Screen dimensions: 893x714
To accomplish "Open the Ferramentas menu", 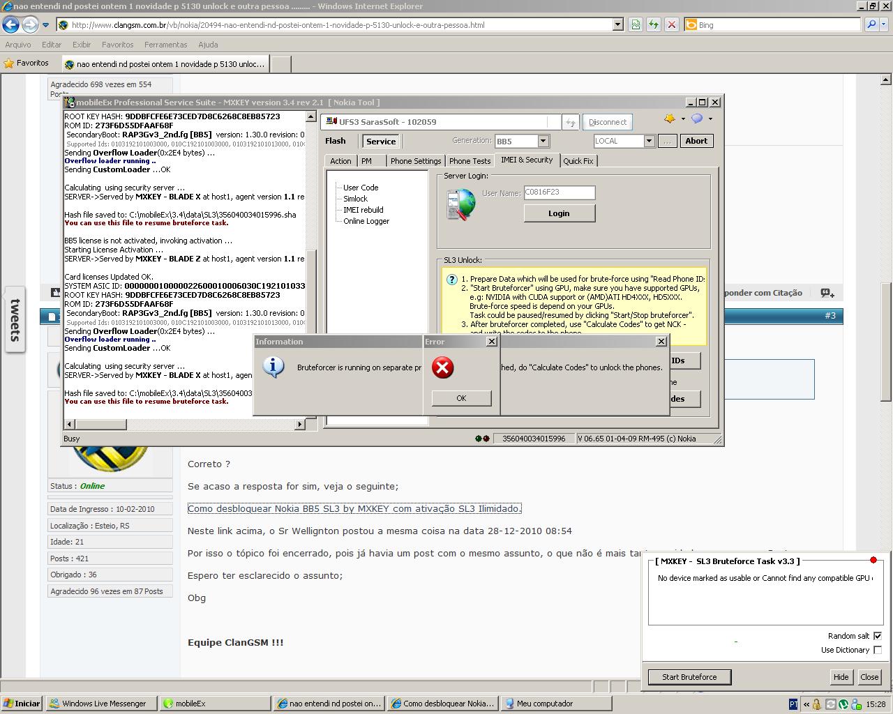I will (x=165, y=45).
